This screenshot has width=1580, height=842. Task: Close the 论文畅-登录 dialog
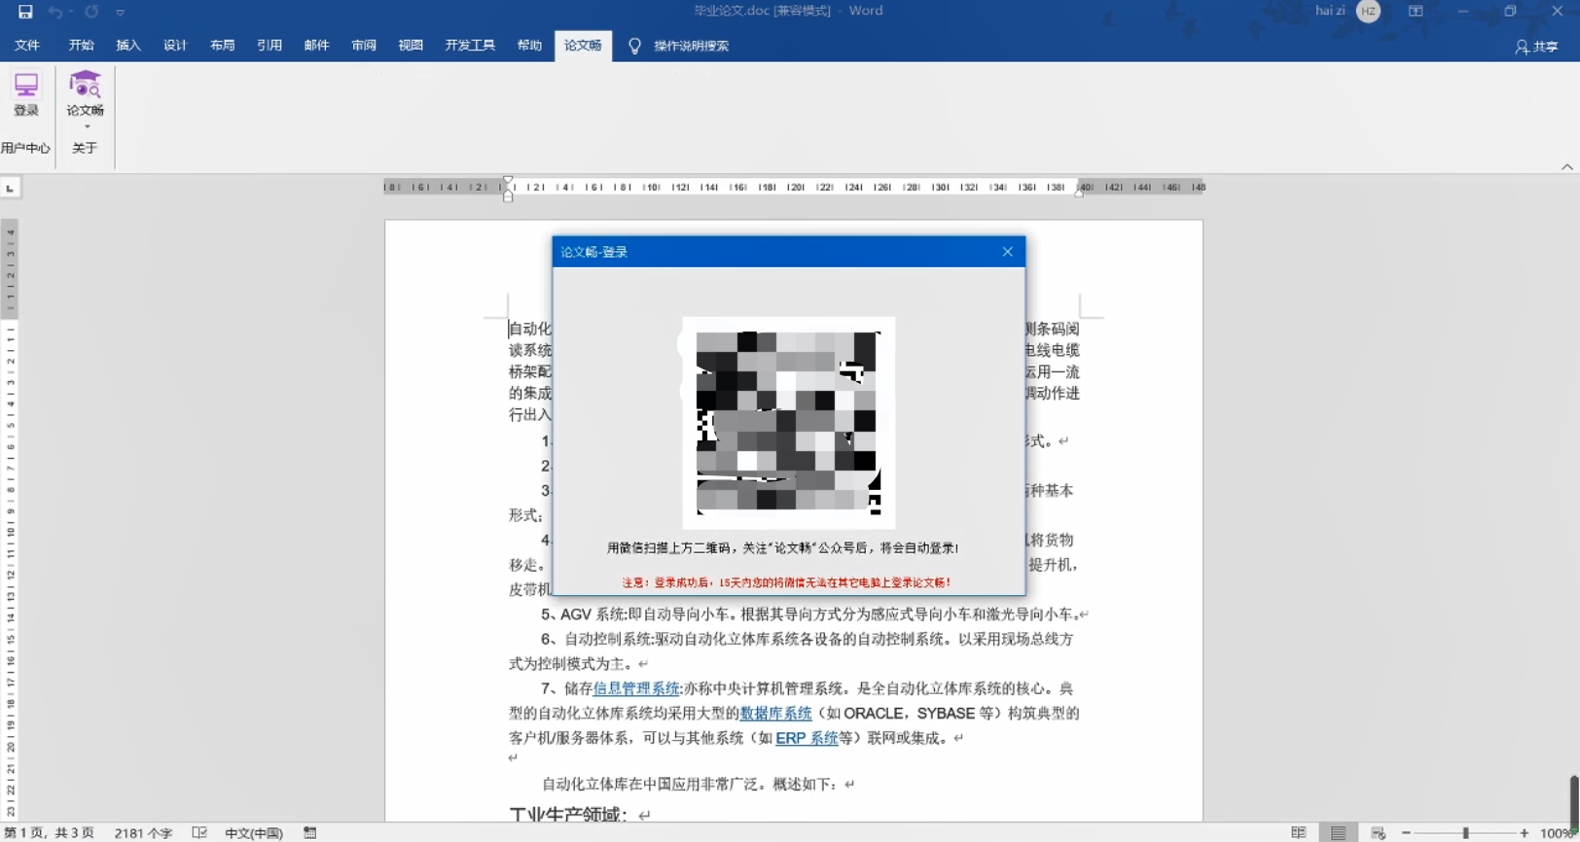coord(1007,252)
